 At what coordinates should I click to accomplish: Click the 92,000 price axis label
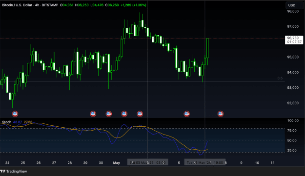click(293, 103)
